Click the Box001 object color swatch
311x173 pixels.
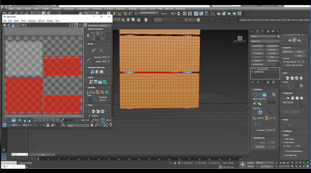click(278, 36)
